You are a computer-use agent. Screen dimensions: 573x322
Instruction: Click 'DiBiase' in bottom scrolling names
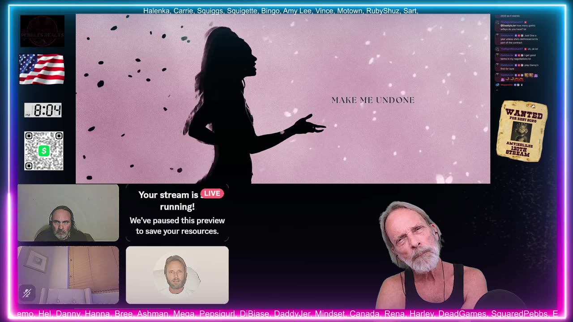255,314
